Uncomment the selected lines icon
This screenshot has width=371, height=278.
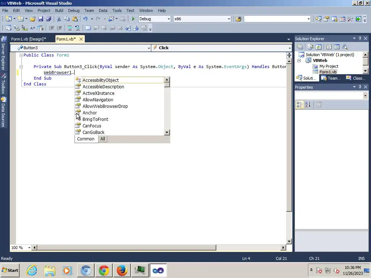coord(78,28)
